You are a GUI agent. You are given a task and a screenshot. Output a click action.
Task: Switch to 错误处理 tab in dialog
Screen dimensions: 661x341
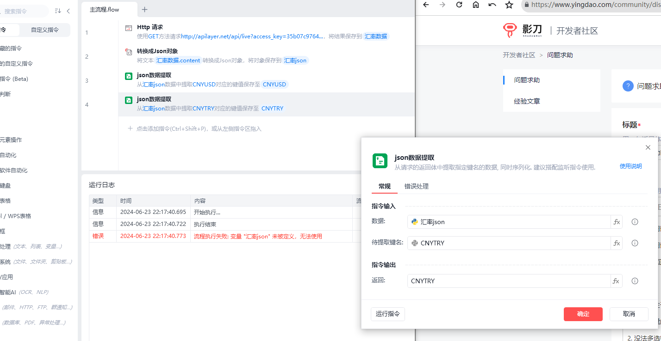[416, 186]
